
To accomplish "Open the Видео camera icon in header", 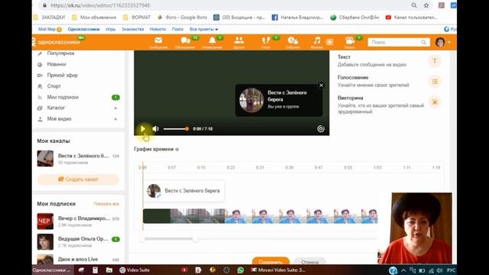I will pyautogui.click(x=350, y=43).
